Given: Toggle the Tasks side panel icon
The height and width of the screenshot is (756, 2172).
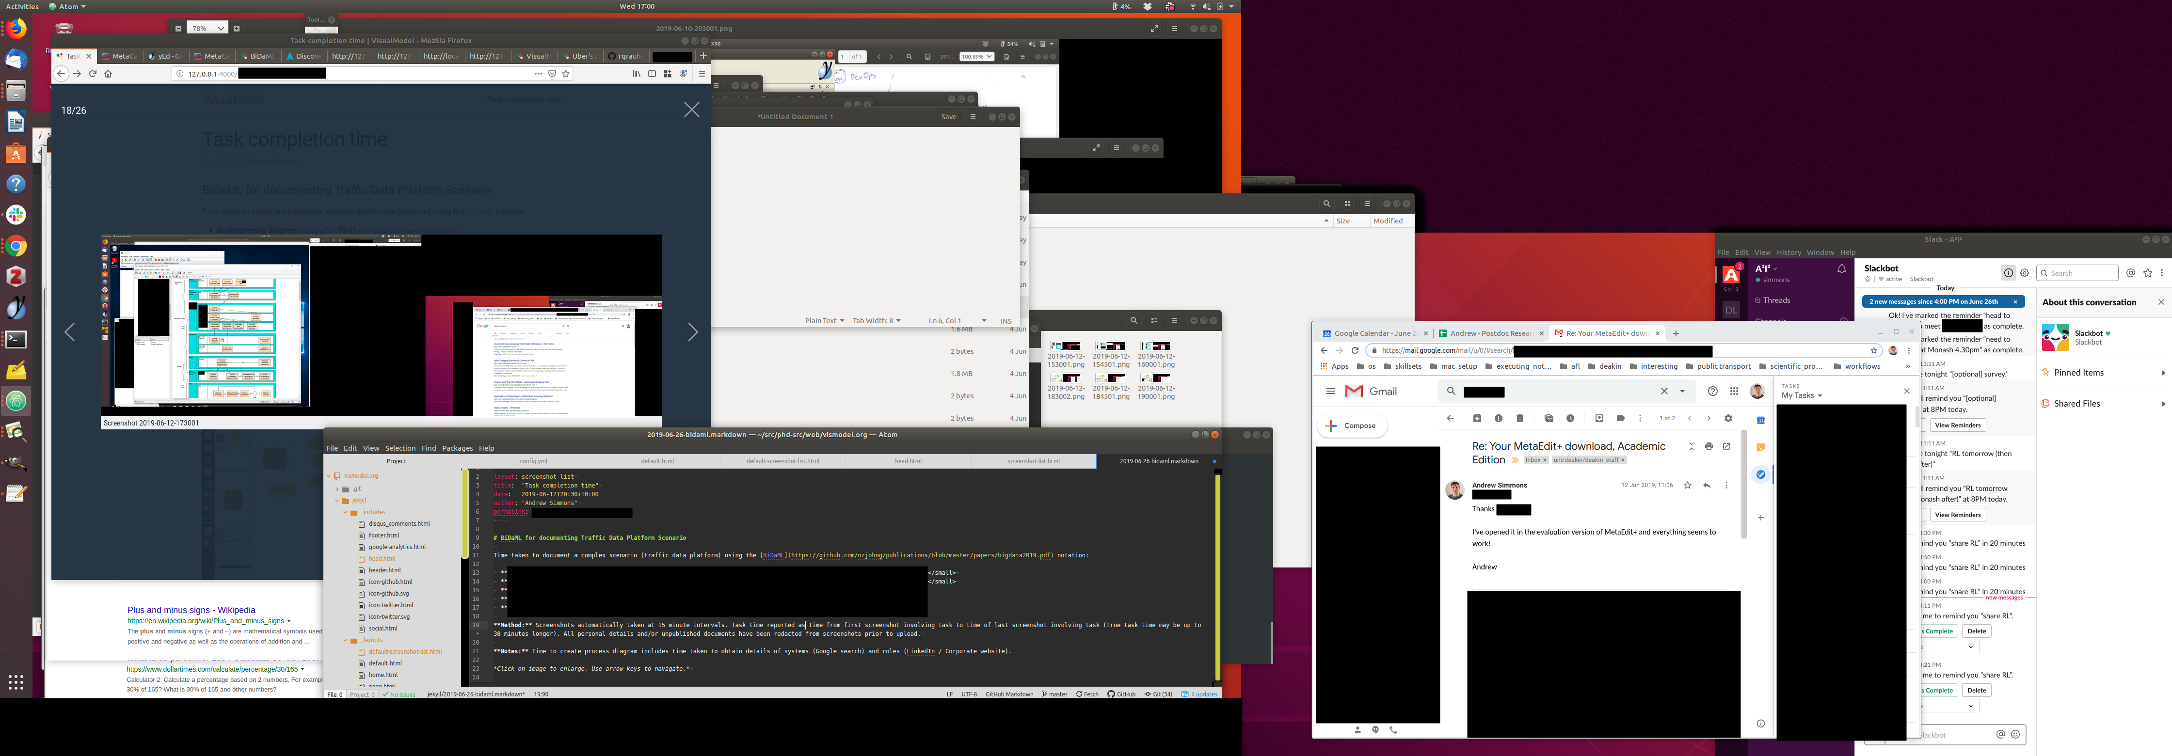Looking at the screenshot, I should click(x=1760, y=474).
